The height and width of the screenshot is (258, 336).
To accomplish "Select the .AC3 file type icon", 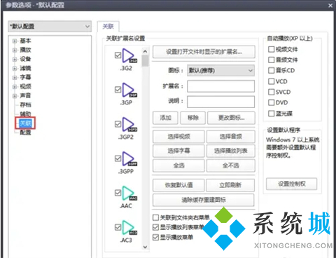I will [x=129, y=228].
